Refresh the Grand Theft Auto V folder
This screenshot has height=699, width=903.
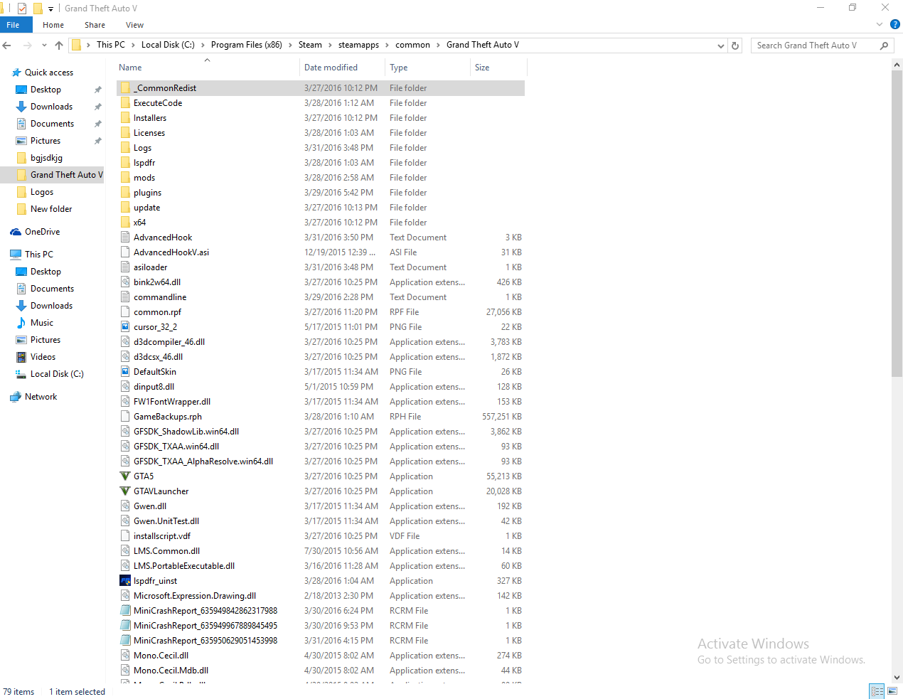(x=735, y=46)
